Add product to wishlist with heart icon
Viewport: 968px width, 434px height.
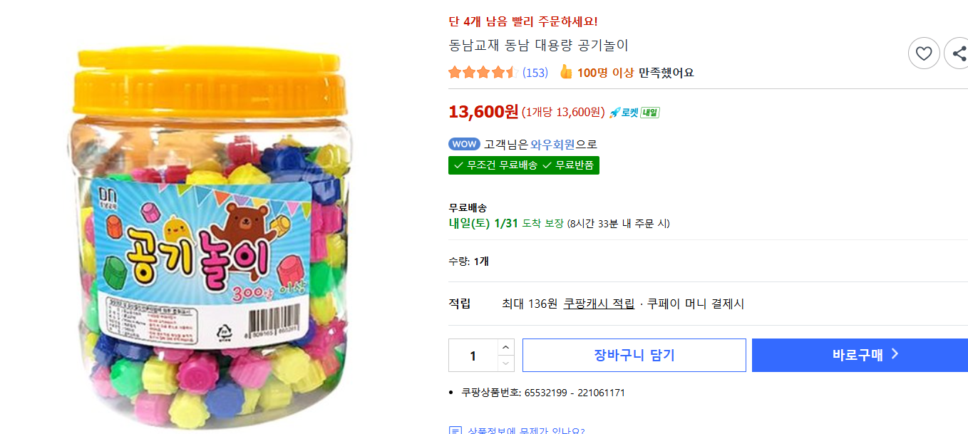coord(924,53)
